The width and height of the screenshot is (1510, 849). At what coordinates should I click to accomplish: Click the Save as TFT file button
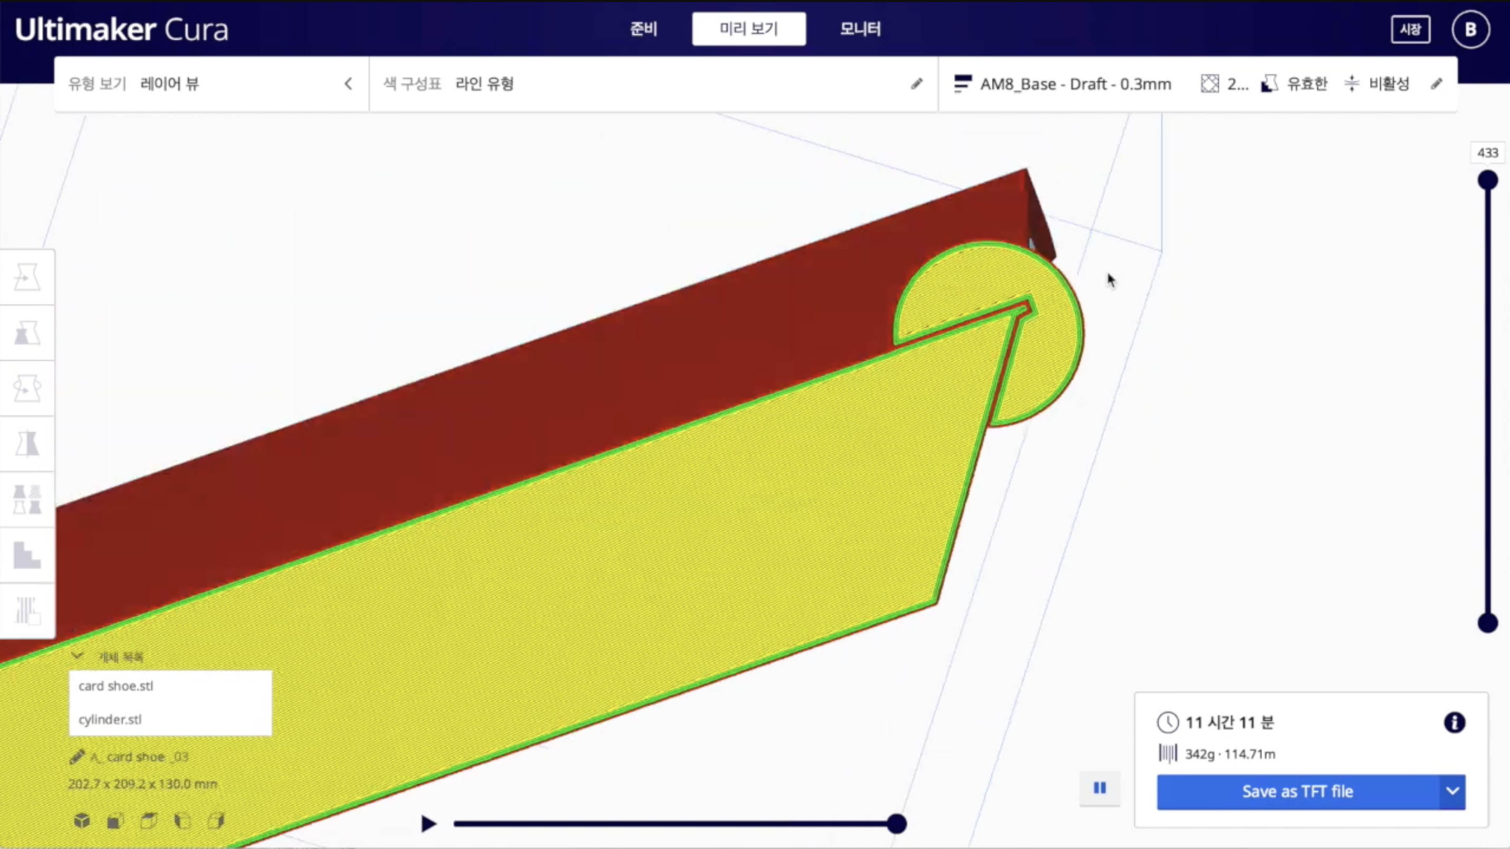tap(1298, 792)
